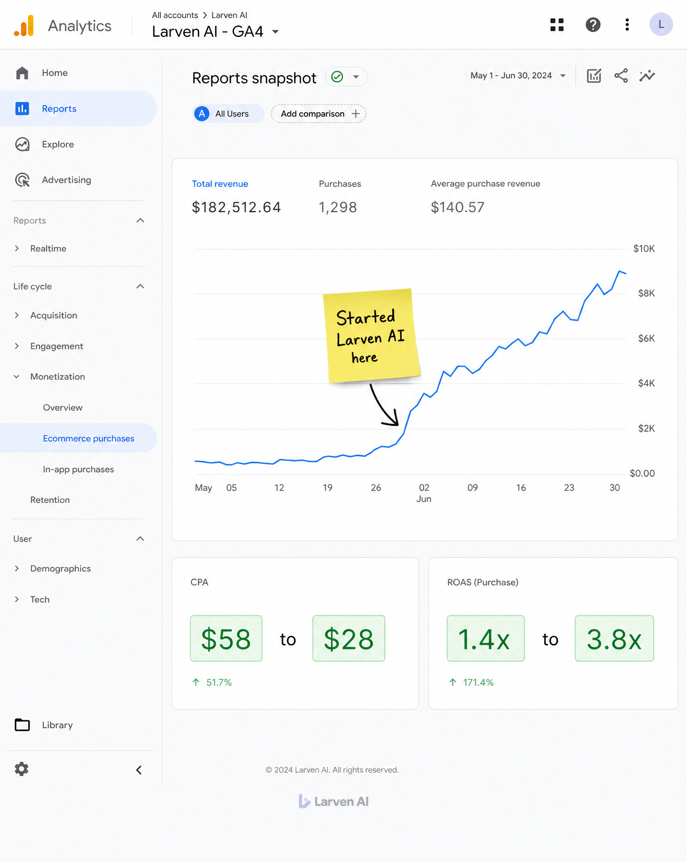This screenshot has height=862, width=687.
Task: Click the green verified check icon
Action: (337, 77)
